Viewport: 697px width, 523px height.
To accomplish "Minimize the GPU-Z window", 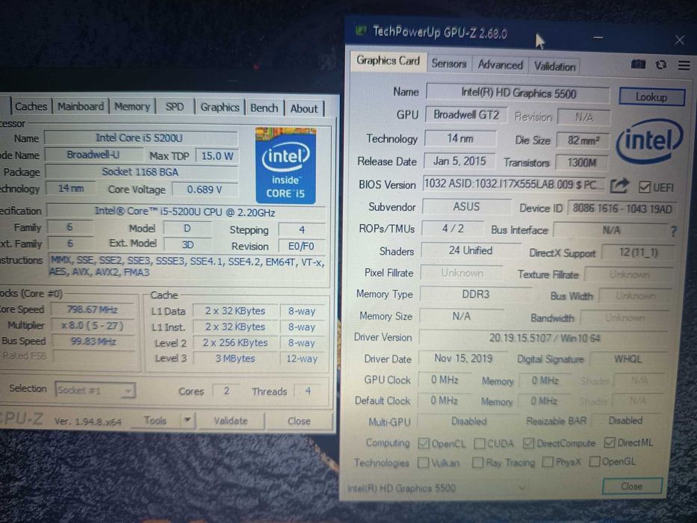I will [x=598, y=38].
